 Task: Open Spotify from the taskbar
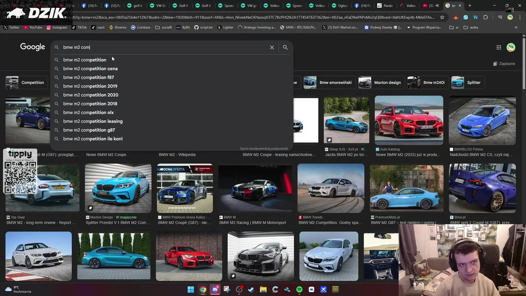pos(299,289)
